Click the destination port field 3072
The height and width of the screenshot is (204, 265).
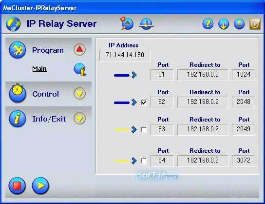(244, 161)
